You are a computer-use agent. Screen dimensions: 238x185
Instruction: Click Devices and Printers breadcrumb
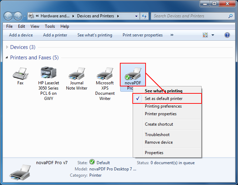96,16
